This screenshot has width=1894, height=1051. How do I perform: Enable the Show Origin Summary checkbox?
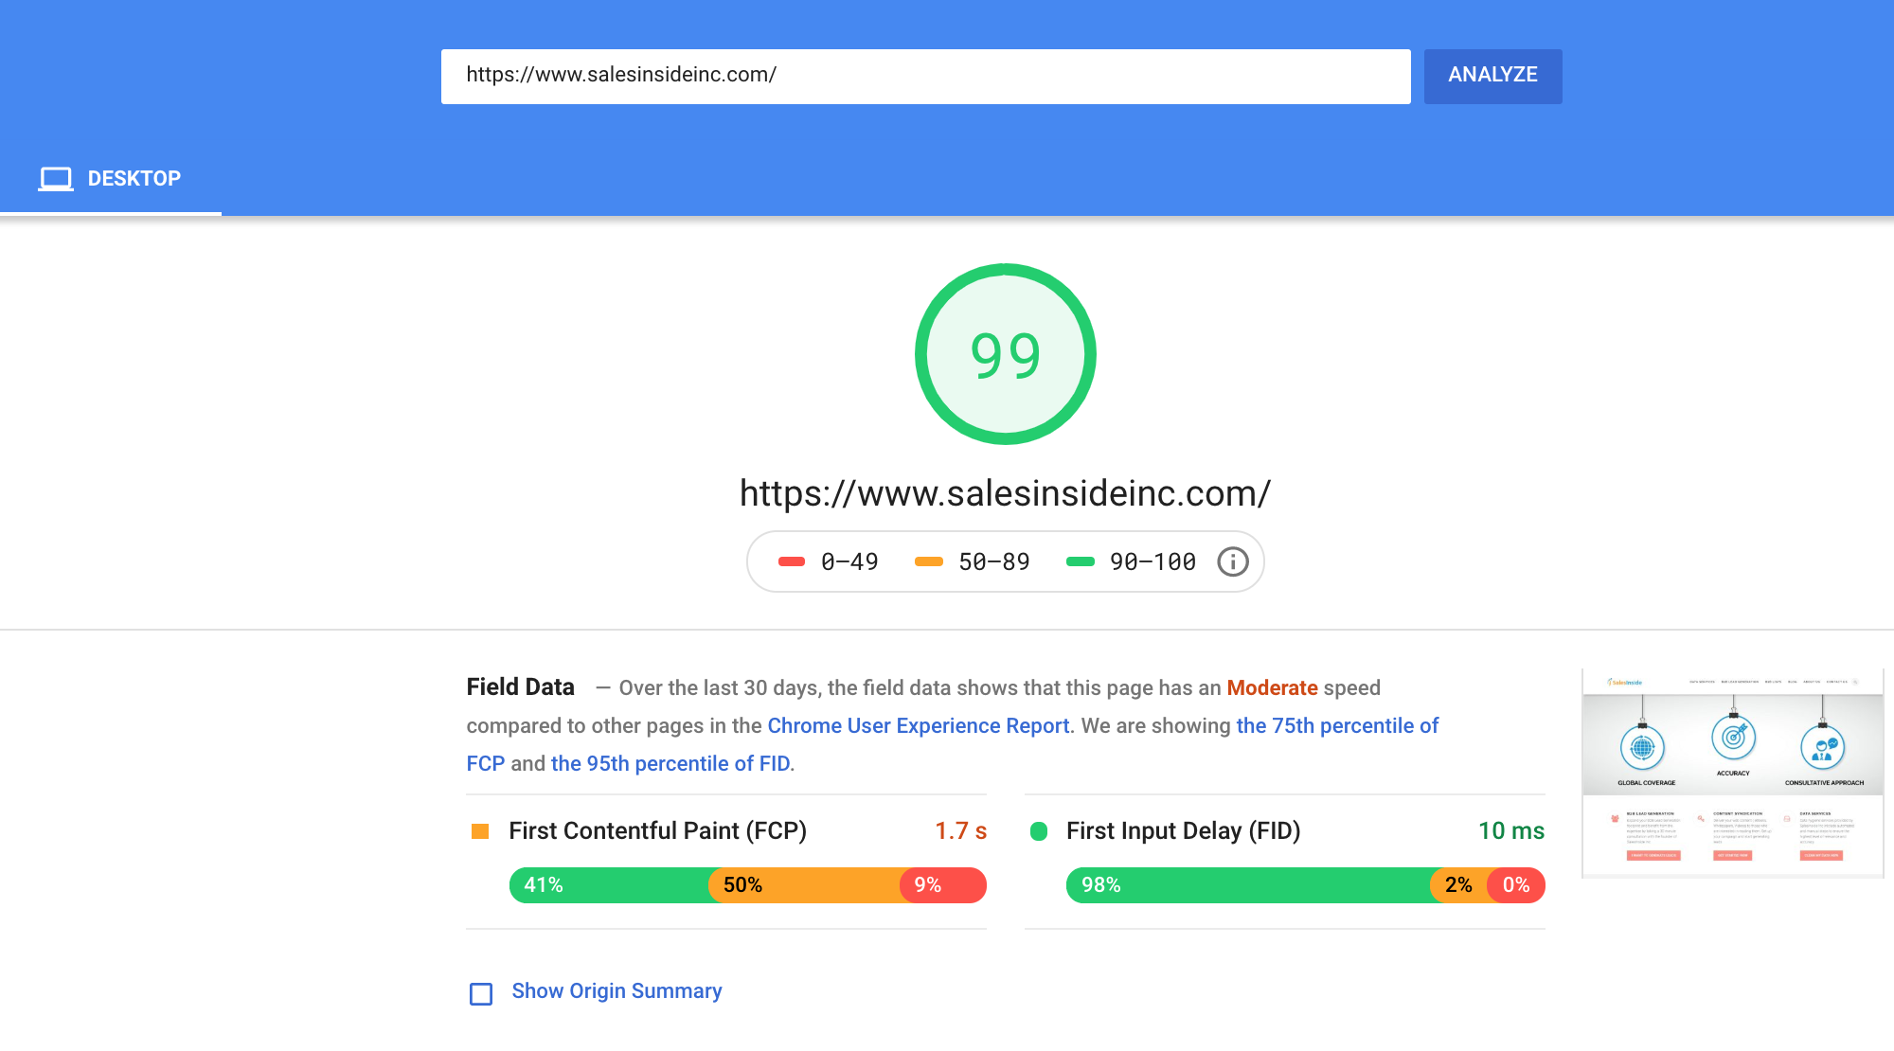[x=481, y=993]
